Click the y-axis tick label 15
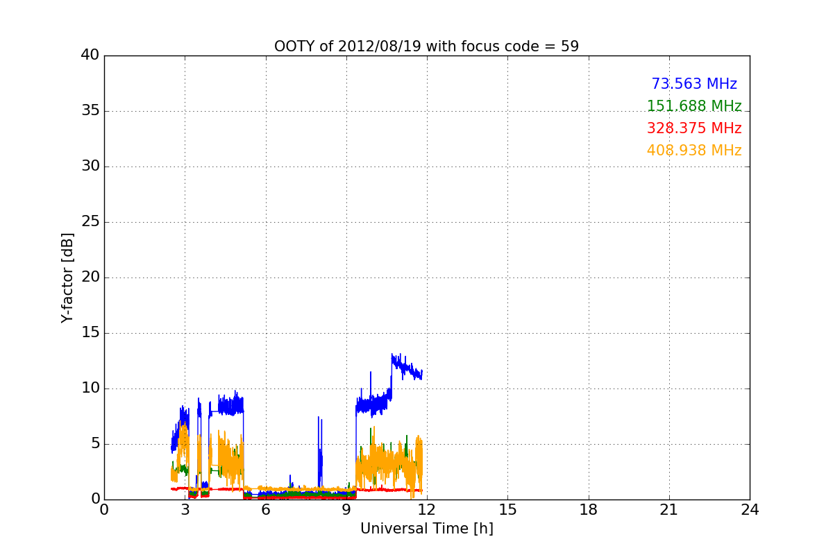The height and width of the screenshot is (555, 833). pyautogui.click(x=90, y=333)
